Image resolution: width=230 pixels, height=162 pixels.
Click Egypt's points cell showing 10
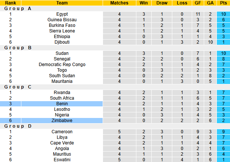(223, 14)
